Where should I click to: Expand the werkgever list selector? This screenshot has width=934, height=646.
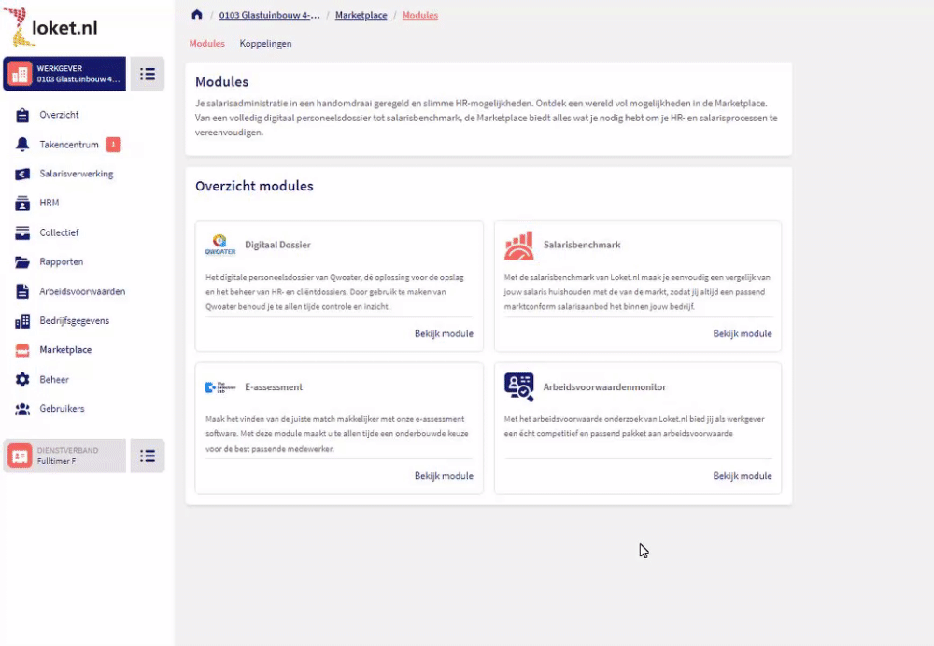148,74
